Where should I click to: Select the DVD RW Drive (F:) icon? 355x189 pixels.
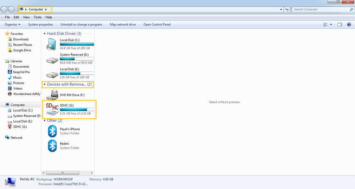click(52, 95)
